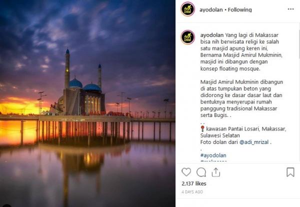Open ayodolan username in post header
Viewport: 300px width, 207px height.
pyautogui.click(x=211, y=9)
